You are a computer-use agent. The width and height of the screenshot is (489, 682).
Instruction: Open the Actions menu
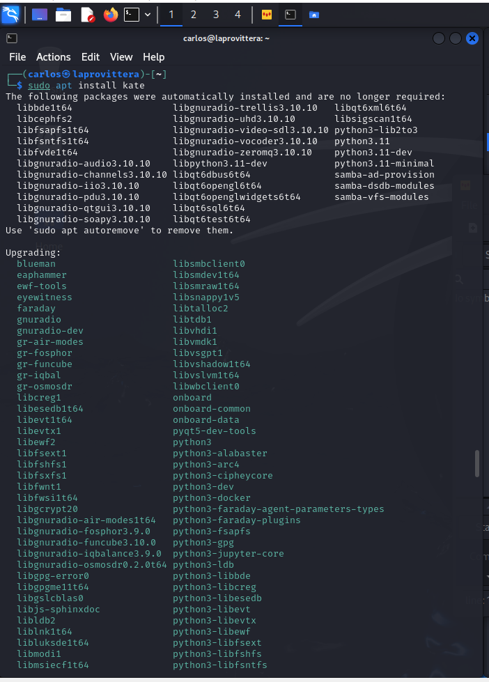(53, 57)
